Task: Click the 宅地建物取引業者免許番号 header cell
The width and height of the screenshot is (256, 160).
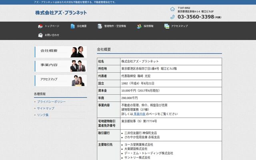Action: tap(108, 124)
